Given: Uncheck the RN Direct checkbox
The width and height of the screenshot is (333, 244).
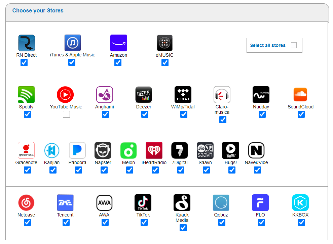Looking at the screenshot, I should pyautogui.click(x=24, y=62).
